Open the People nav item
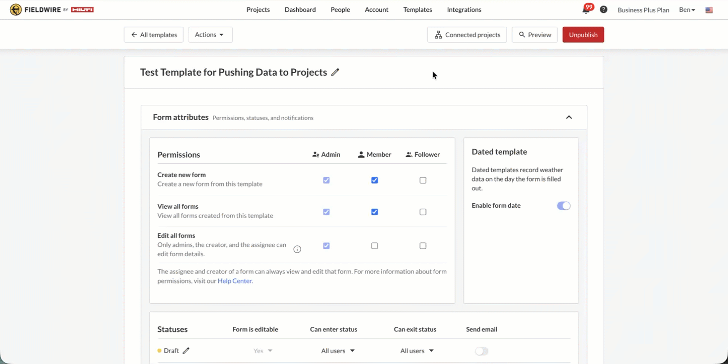The width and height of the screenshot is (728, 364). coord(340,10)
